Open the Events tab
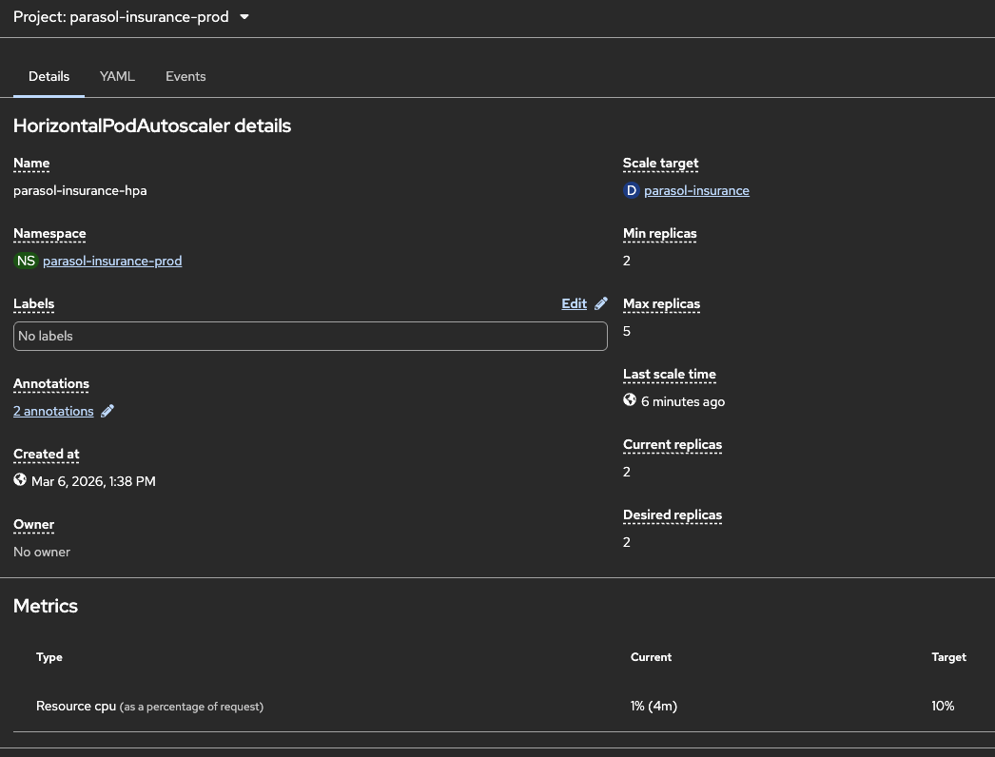Viewport: 995px width, 757px height. click(185, 76)
